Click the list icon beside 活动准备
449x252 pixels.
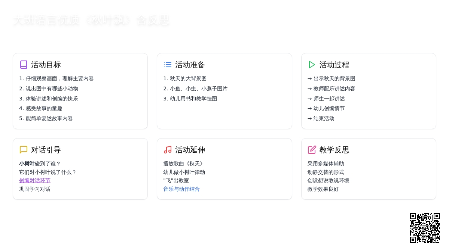[x=168, y=65]
